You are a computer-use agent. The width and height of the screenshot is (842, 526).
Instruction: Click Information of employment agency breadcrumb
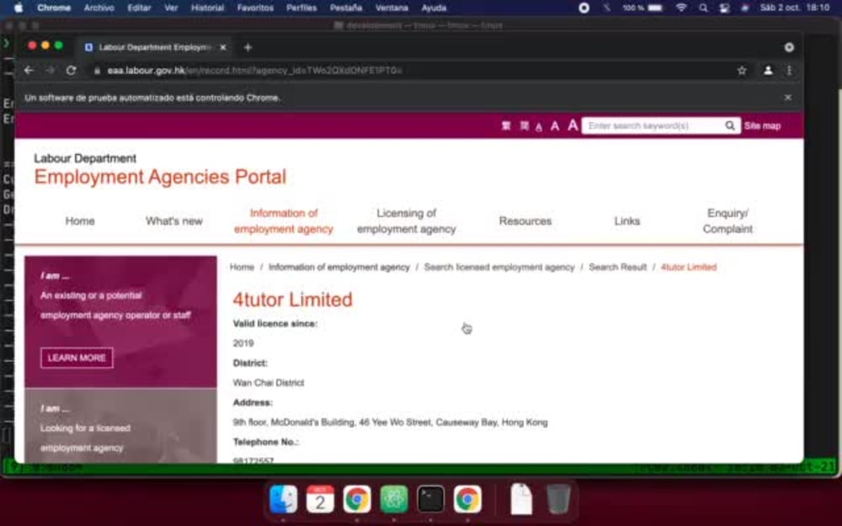click(x=338, y=268)
